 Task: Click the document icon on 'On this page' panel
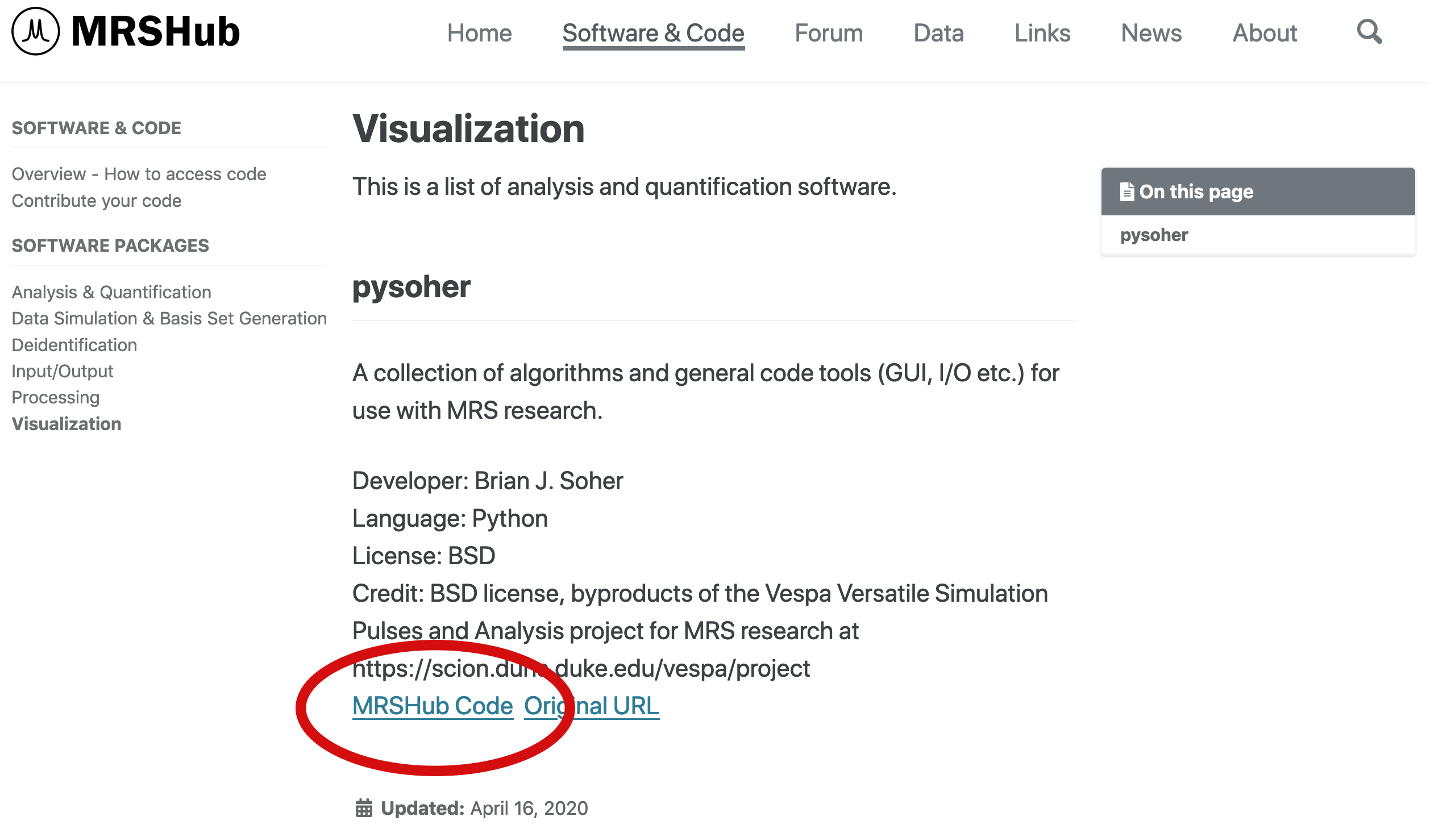pyautogui.click(x=1126, y=191)
